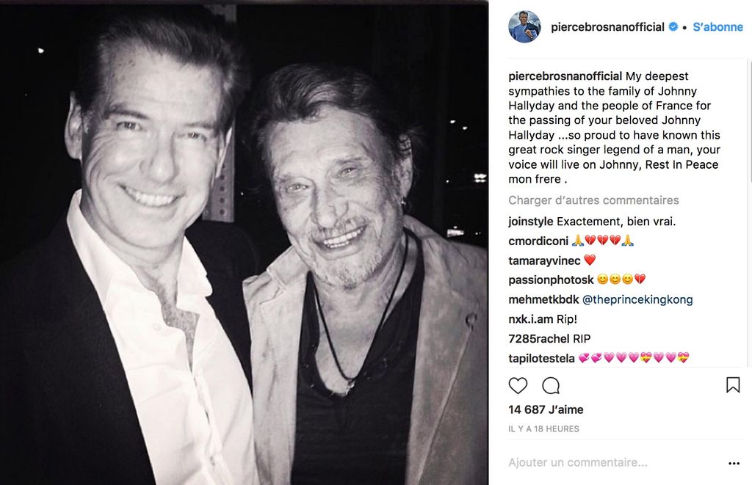Follow the account via S'abonner
Viewport: 752px width, 485px height.
tap(718, 27)
